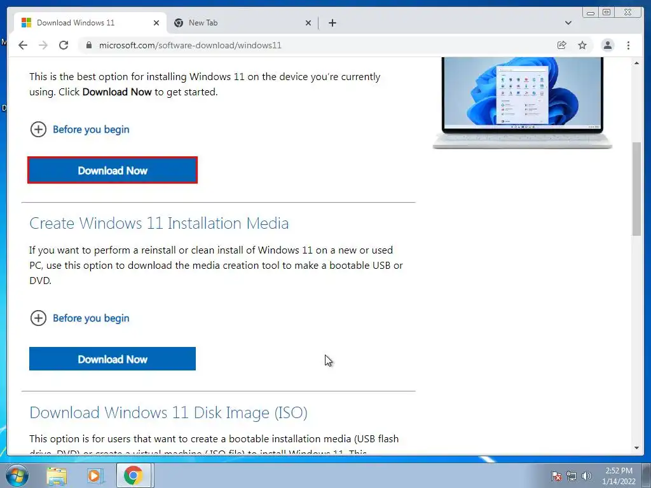Expand Before you begin under Installation Media
This screenshot has width=651, height=488.
[38, 318]
